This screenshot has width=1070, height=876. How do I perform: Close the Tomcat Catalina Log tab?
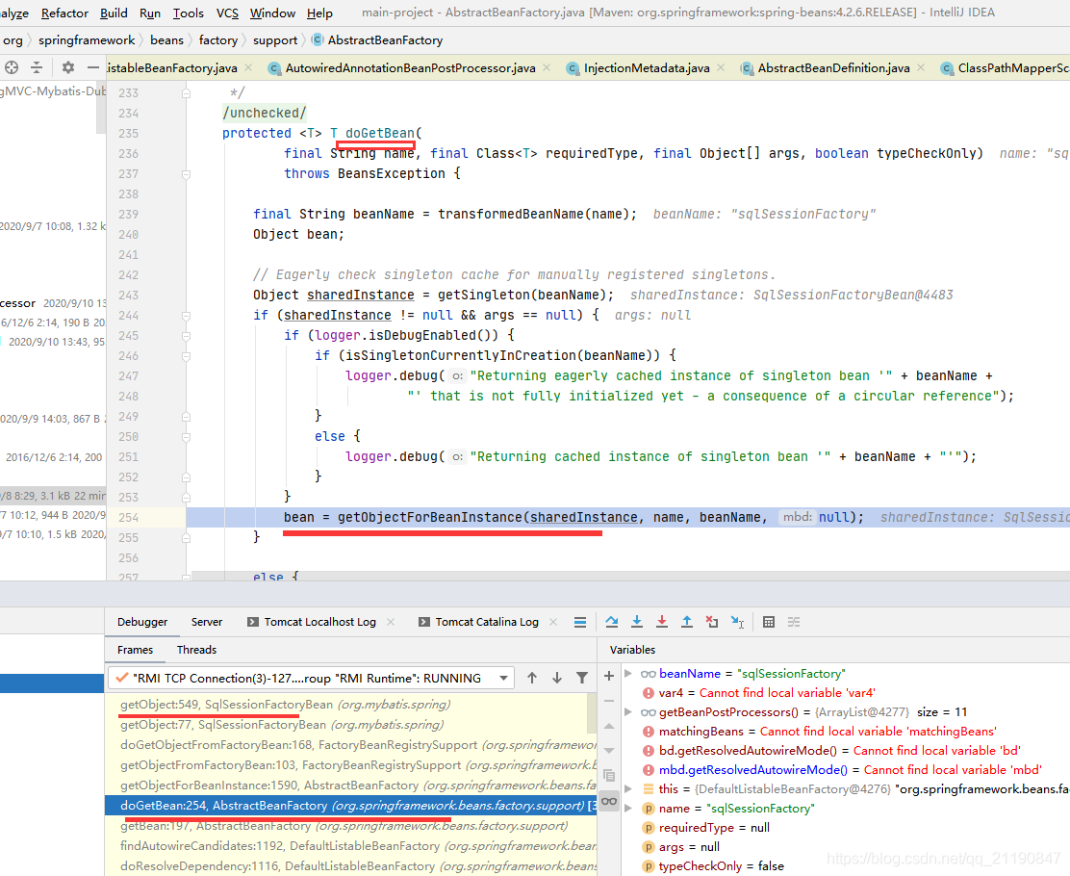(x=553, y=621)
